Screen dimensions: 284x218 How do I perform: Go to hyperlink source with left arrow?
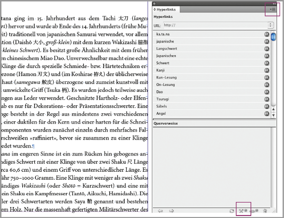pyautogui.click(x=160, y=211)
